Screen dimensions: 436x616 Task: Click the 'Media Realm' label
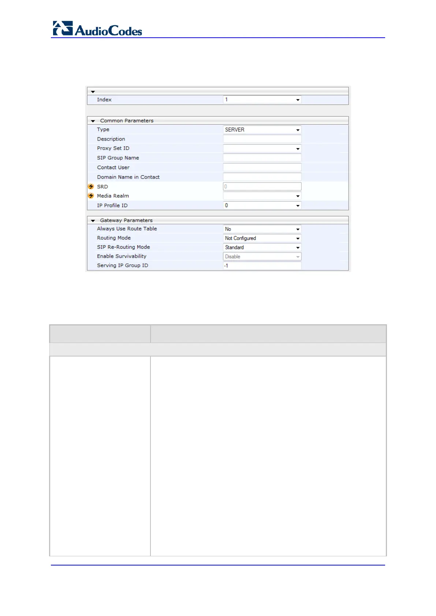tap(113, 196)
